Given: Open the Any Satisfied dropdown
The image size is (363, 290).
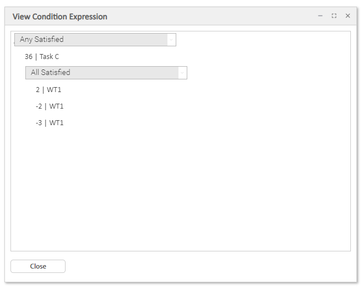Looking at the screenshot, I should tap(91, 40).
